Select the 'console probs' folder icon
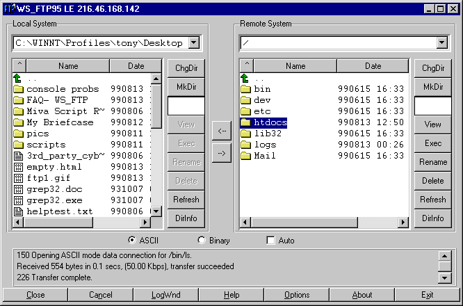This screenshot has height=306, width=463. 18,89
